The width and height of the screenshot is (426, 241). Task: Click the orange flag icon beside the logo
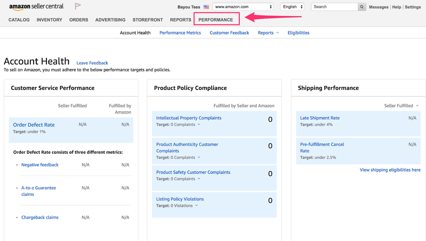click(x=77, y=6)
